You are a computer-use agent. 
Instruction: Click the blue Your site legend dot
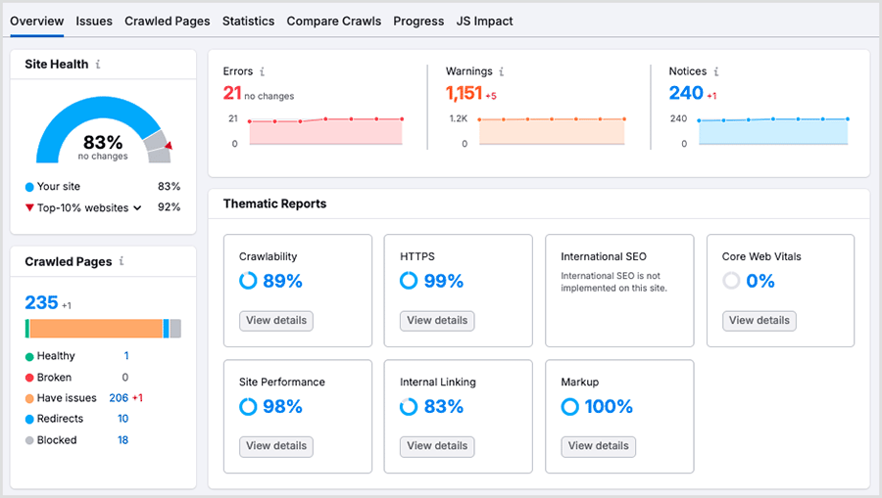click(x=29, y=187)
